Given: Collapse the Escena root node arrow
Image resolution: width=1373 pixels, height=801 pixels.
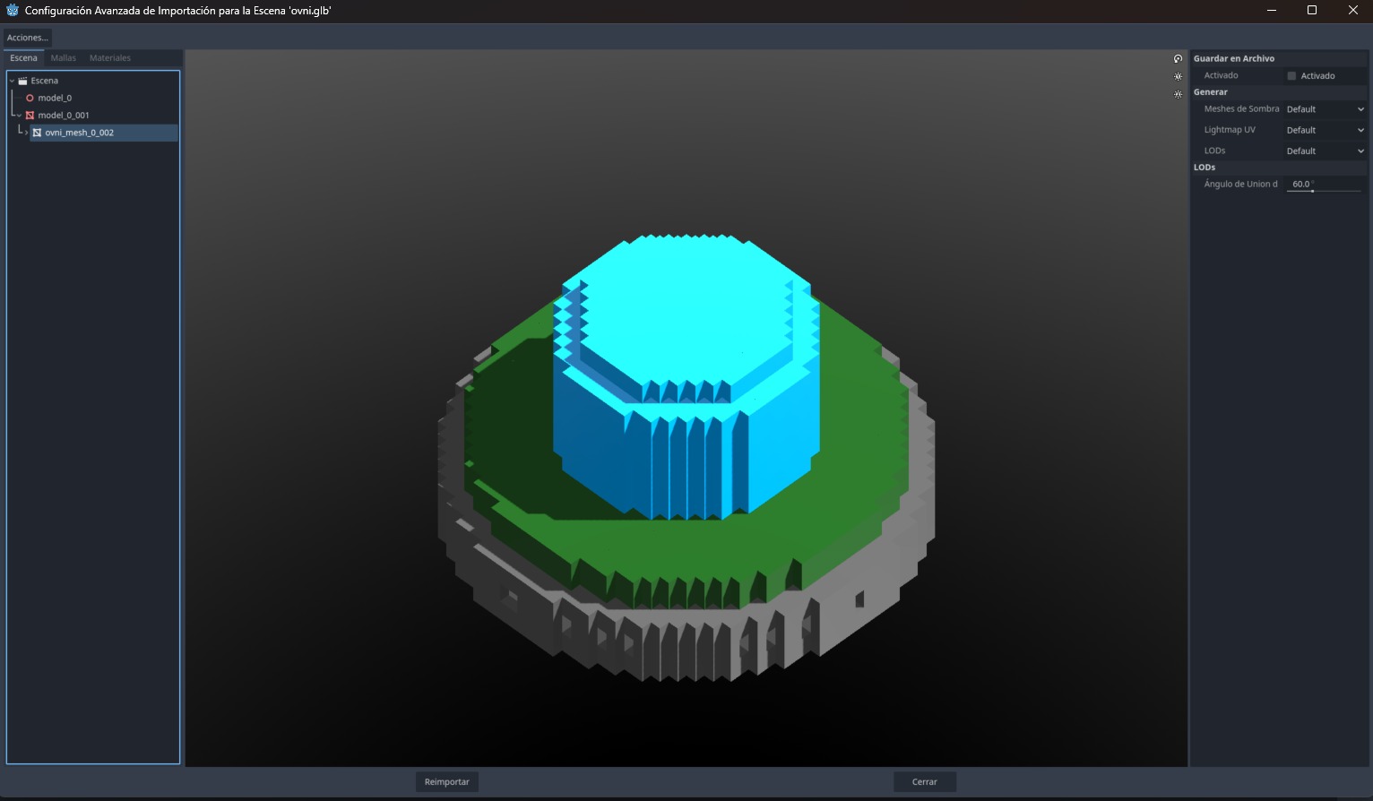Looking at the screenshot, I should coord(13,81).
